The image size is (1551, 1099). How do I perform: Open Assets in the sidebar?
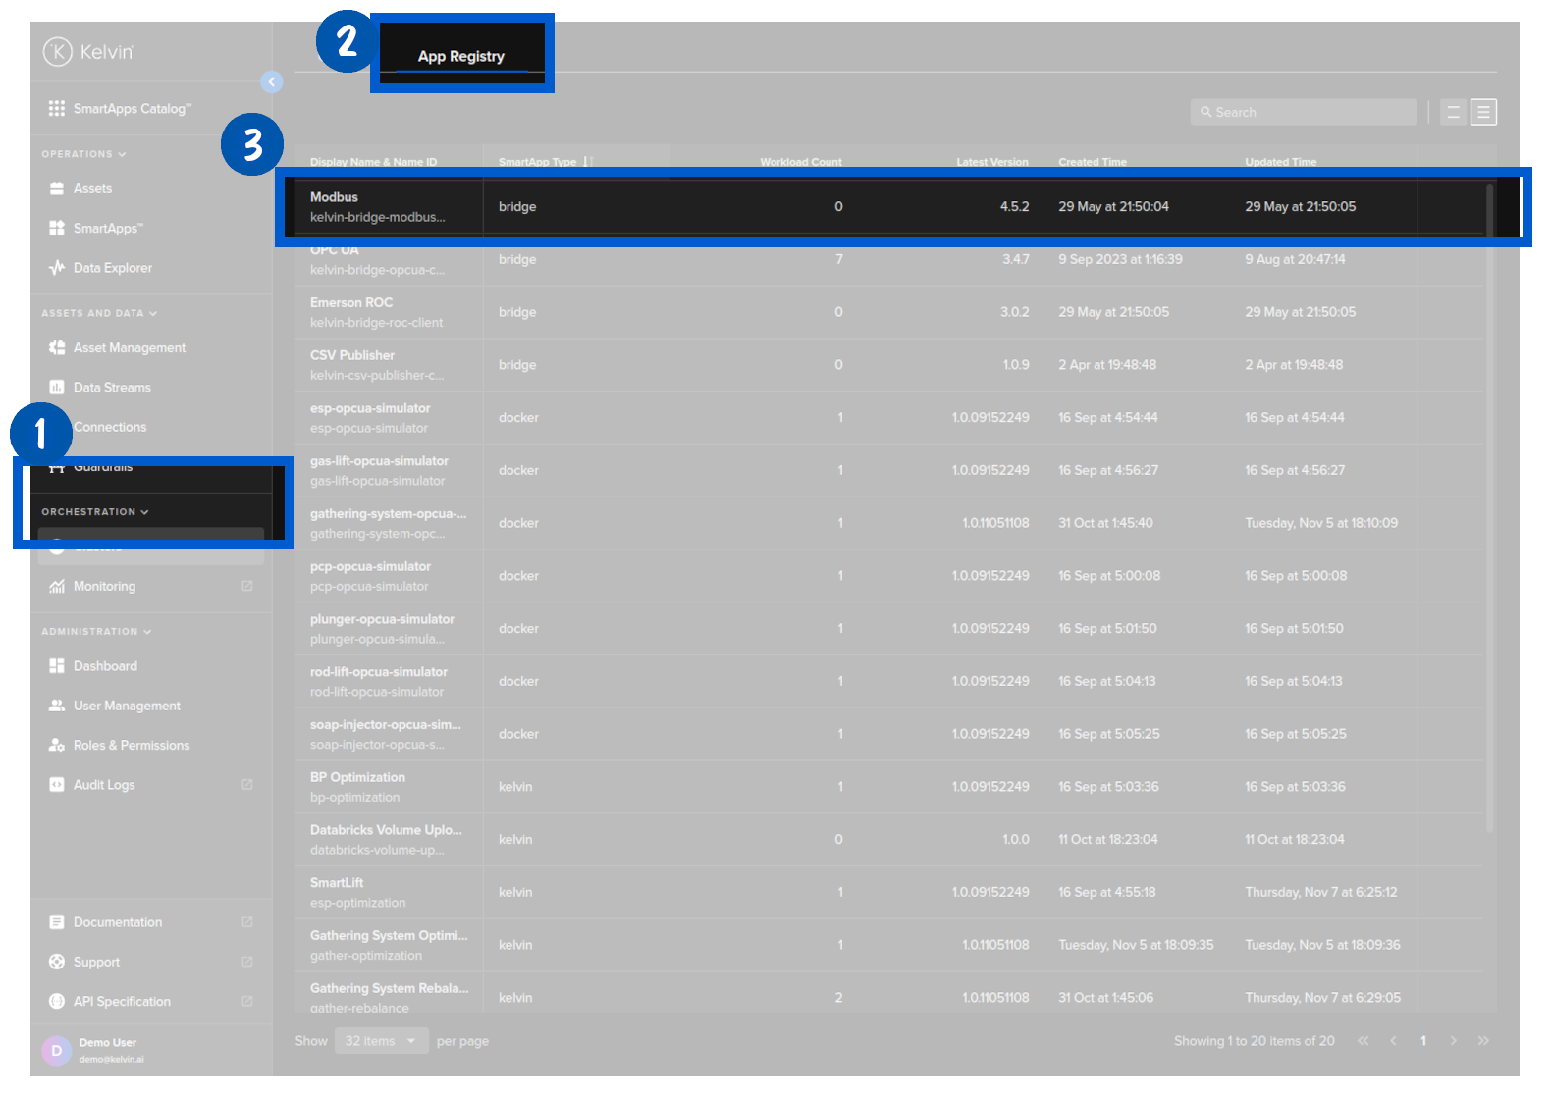pos(92,188)
